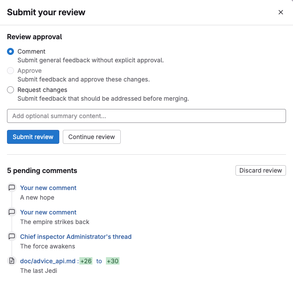The height and width of the screenshot is (282, 293).
Task: Open Chief inspector Administrator's thread link
Action: (x=76, y=237)
